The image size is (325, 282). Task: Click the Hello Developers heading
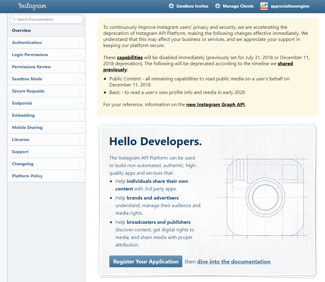coord(156,142)
